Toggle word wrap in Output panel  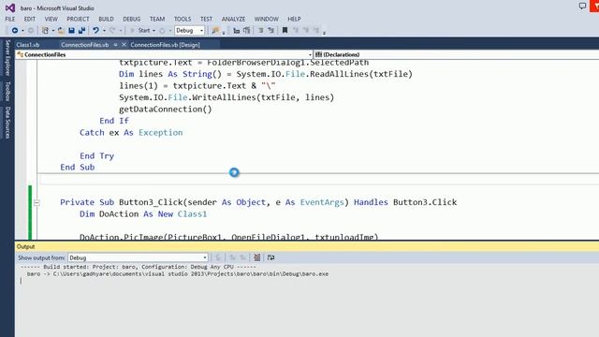270,257
